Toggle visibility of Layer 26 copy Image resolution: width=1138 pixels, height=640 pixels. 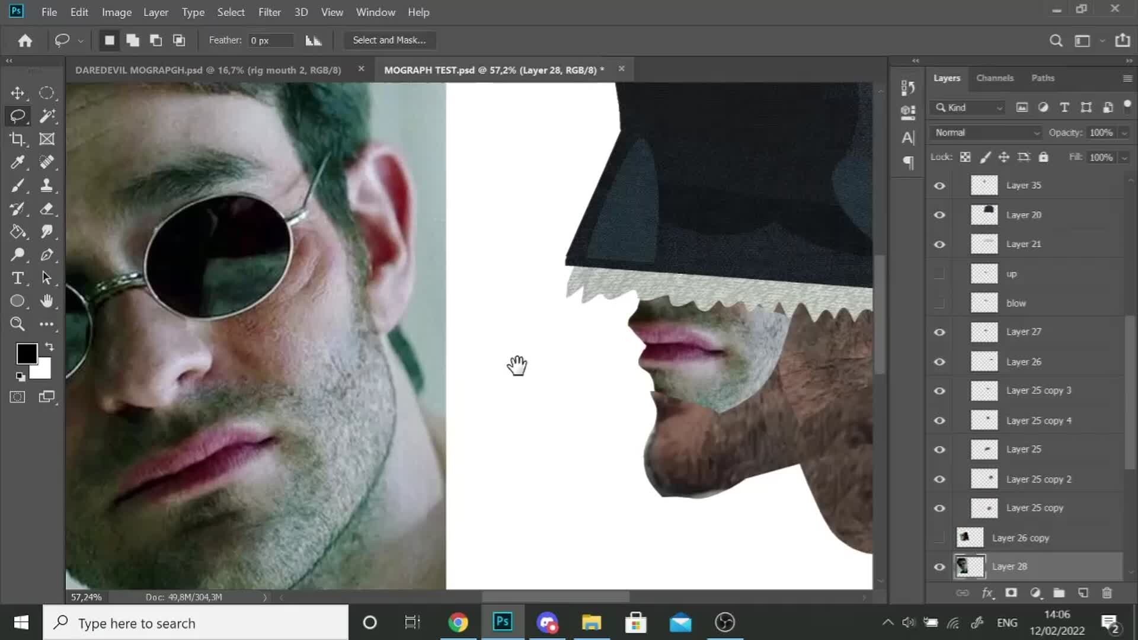(x=939, y=537)
